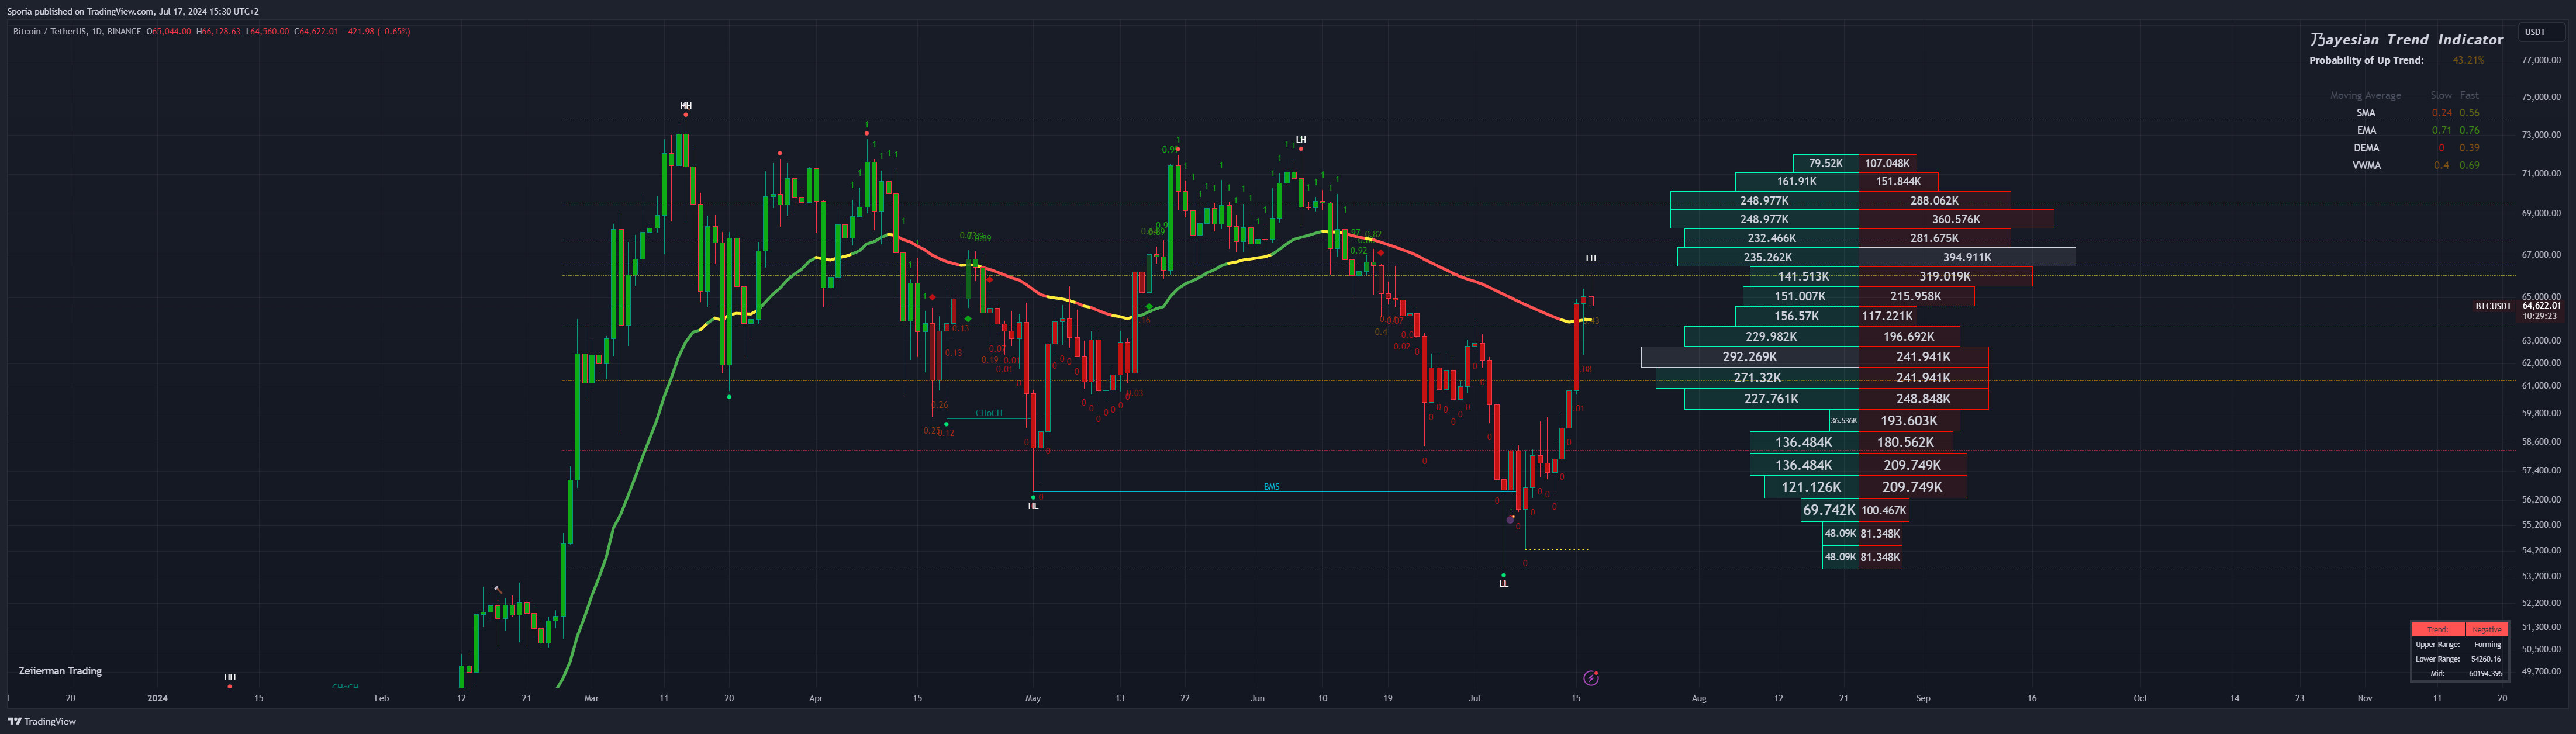This screenshot has height=734, width=2576.
Task: Click the 288.062K sell volume bar
Action: tap(1934, 201)
